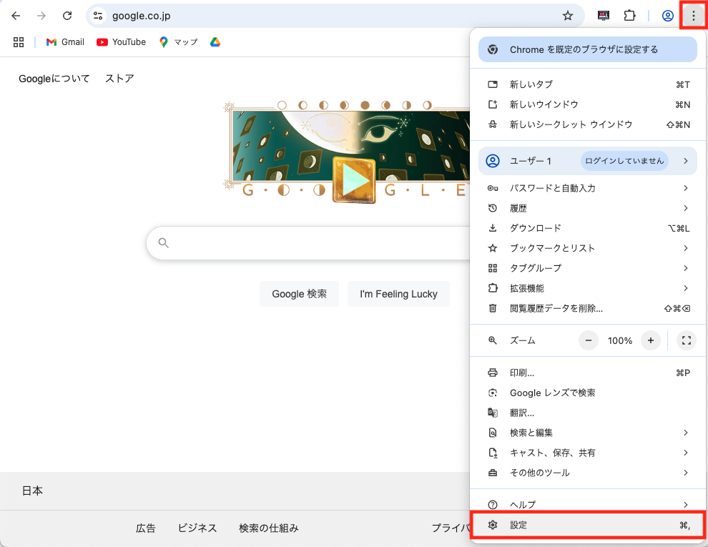This screenshot has width=708, height=547.
Task: Open the YouTube bookmark
Action: [x=121, y=42]
